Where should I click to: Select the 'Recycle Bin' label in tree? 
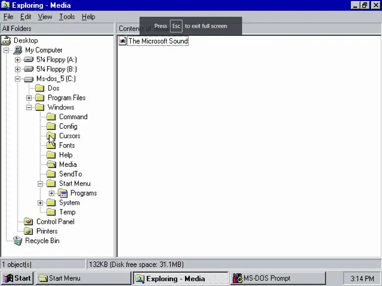click(42, 241)
